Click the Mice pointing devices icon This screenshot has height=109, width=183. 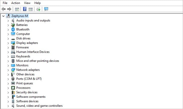(x=13, y=61)
